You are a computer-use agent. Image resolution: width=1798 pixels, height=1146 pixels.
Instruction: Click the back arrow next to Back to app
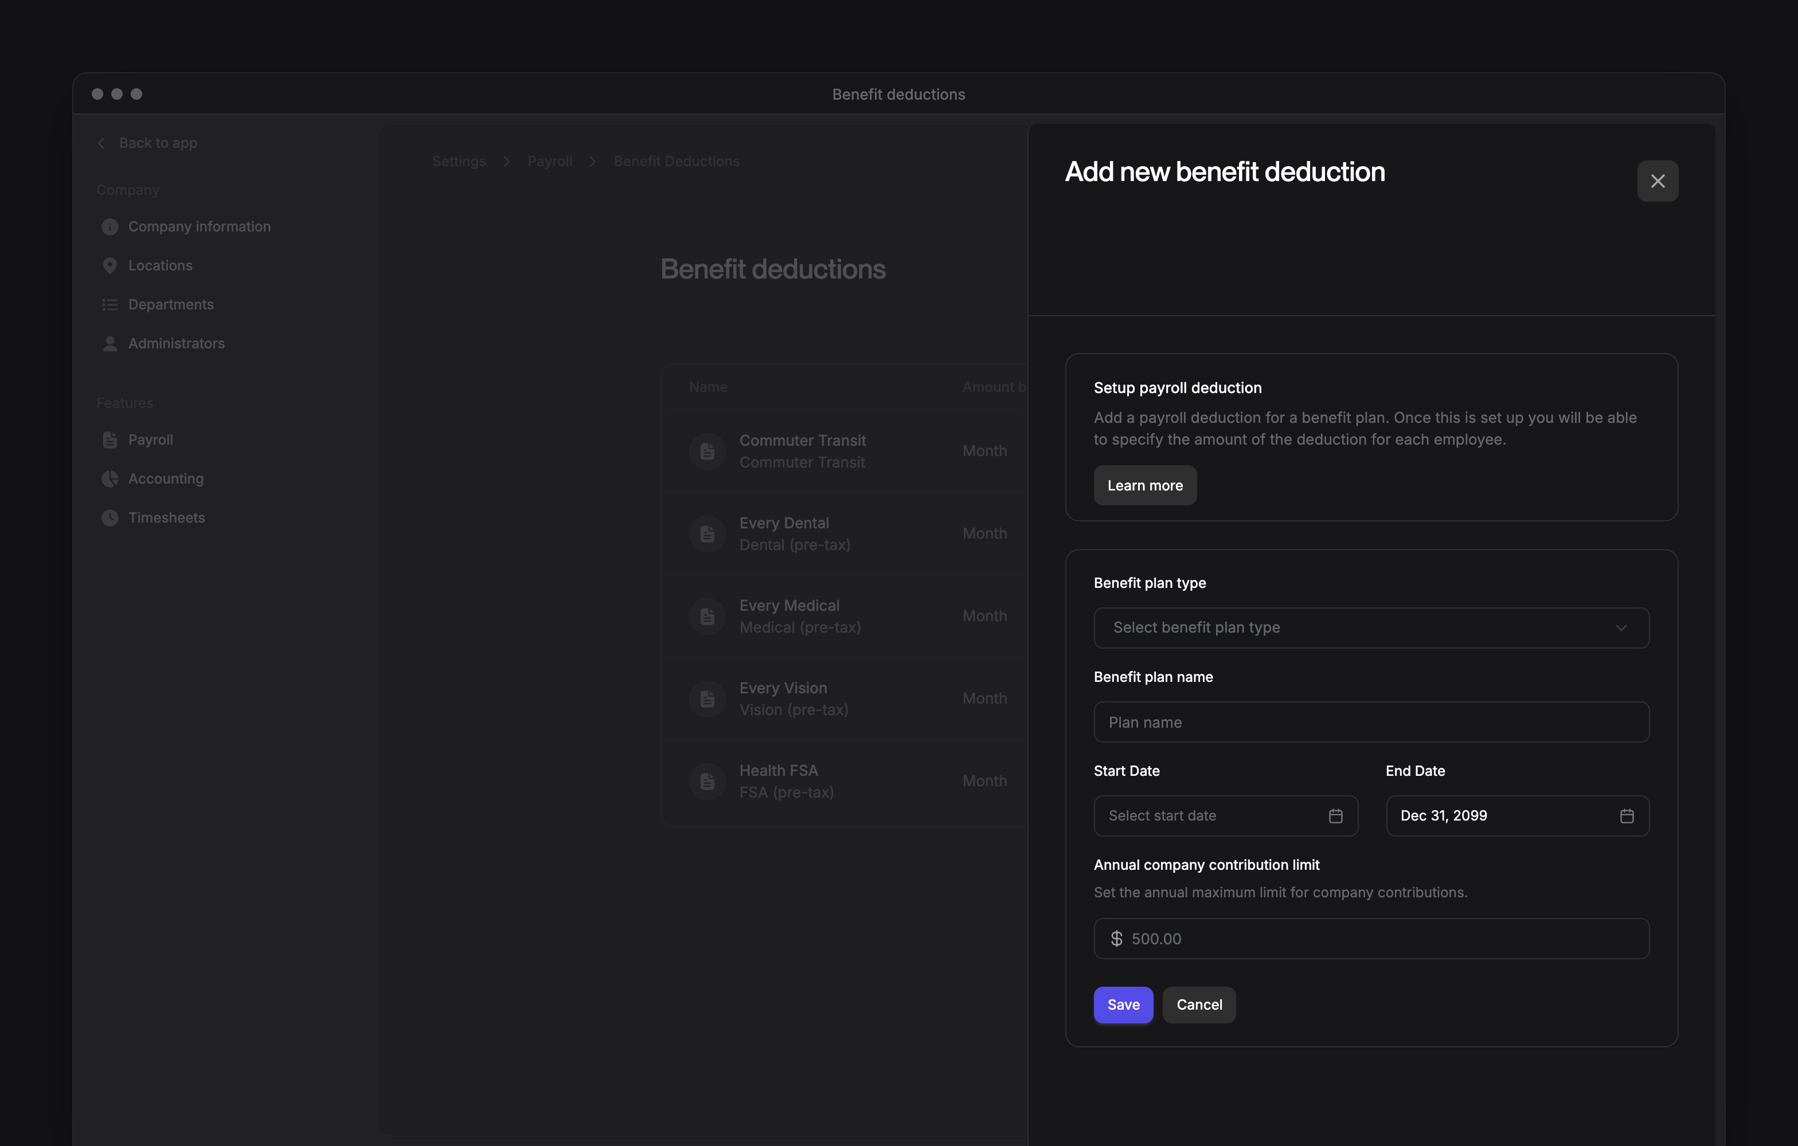(101, 143)
